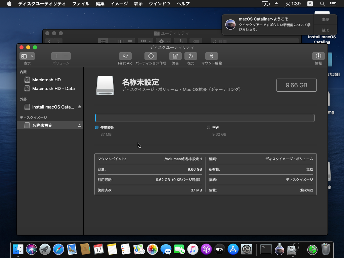
Task: Open the ヘルプ menu
Action: (x=183, y=4)
